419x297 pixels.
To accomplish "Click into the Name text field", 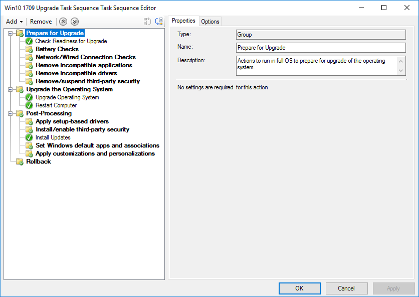I will tap(321, 48).
